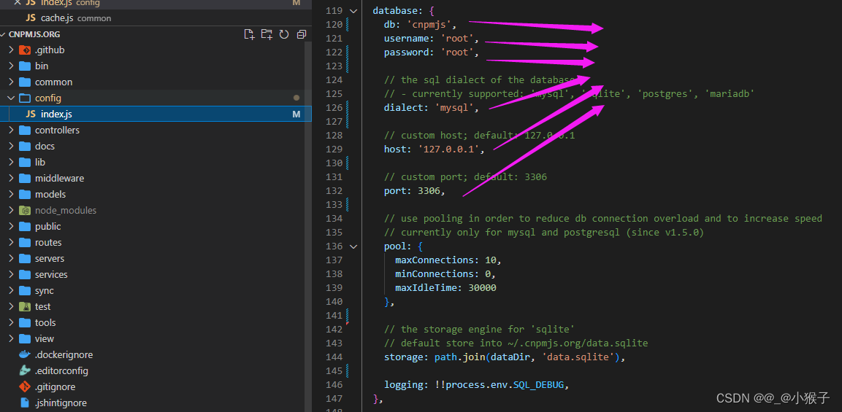Viewport: 842px width, 412px height.
Task: Click the SQL_DEBUG identifier on logging line
Action: (x=539, y=384)
